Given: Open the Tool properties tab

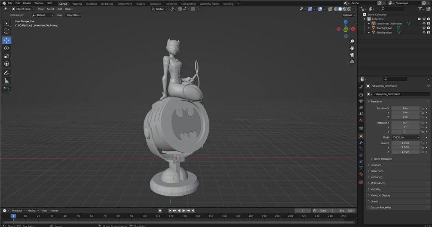Looking at the screenshot, I should tap(361, 87).
